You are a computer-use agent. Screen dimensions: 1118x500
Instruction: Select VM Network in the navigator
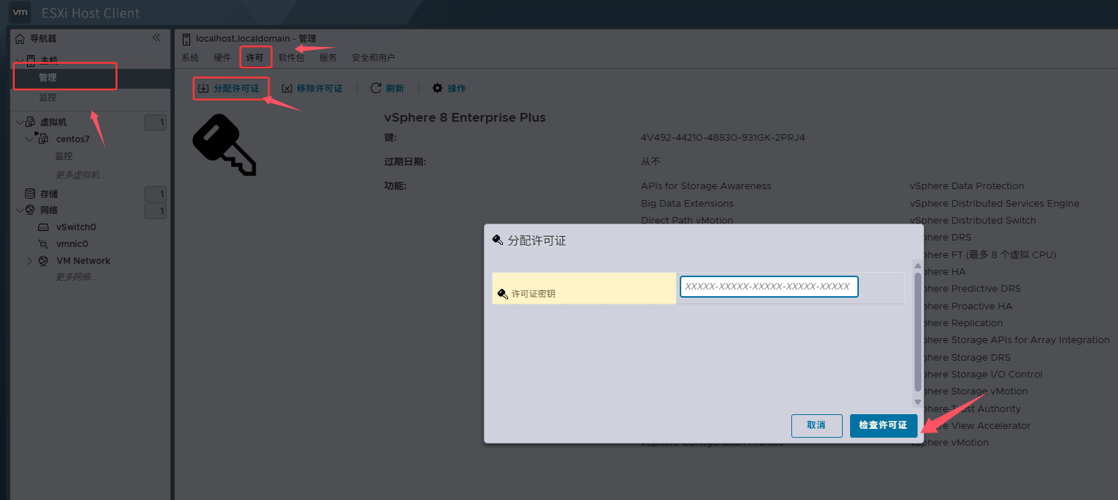tap(83, 261)
